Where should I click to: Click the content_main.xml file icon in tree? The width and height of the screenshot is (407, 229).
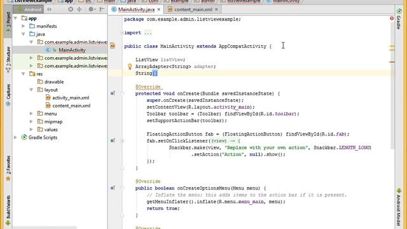coord(48,106)
